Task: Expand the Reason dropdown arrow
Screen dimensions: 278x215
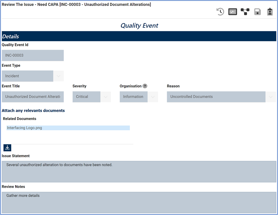Action: pos(271,97)
